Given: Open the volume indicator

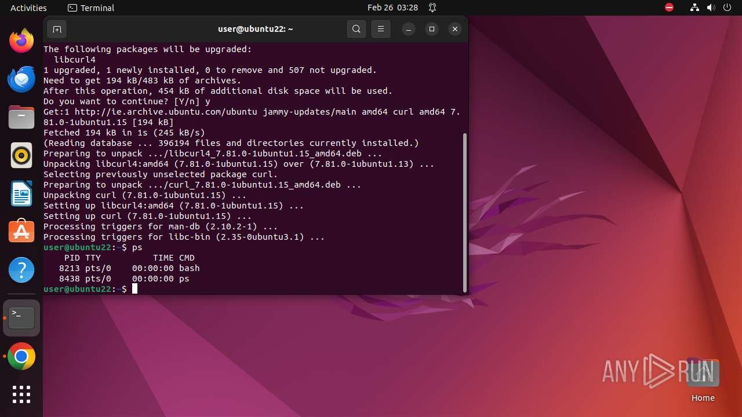Looking at the screenshot, I should (711, 8).
